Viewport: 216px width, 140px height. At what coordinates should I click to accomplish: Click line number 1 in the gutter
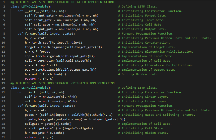[4, 2]
